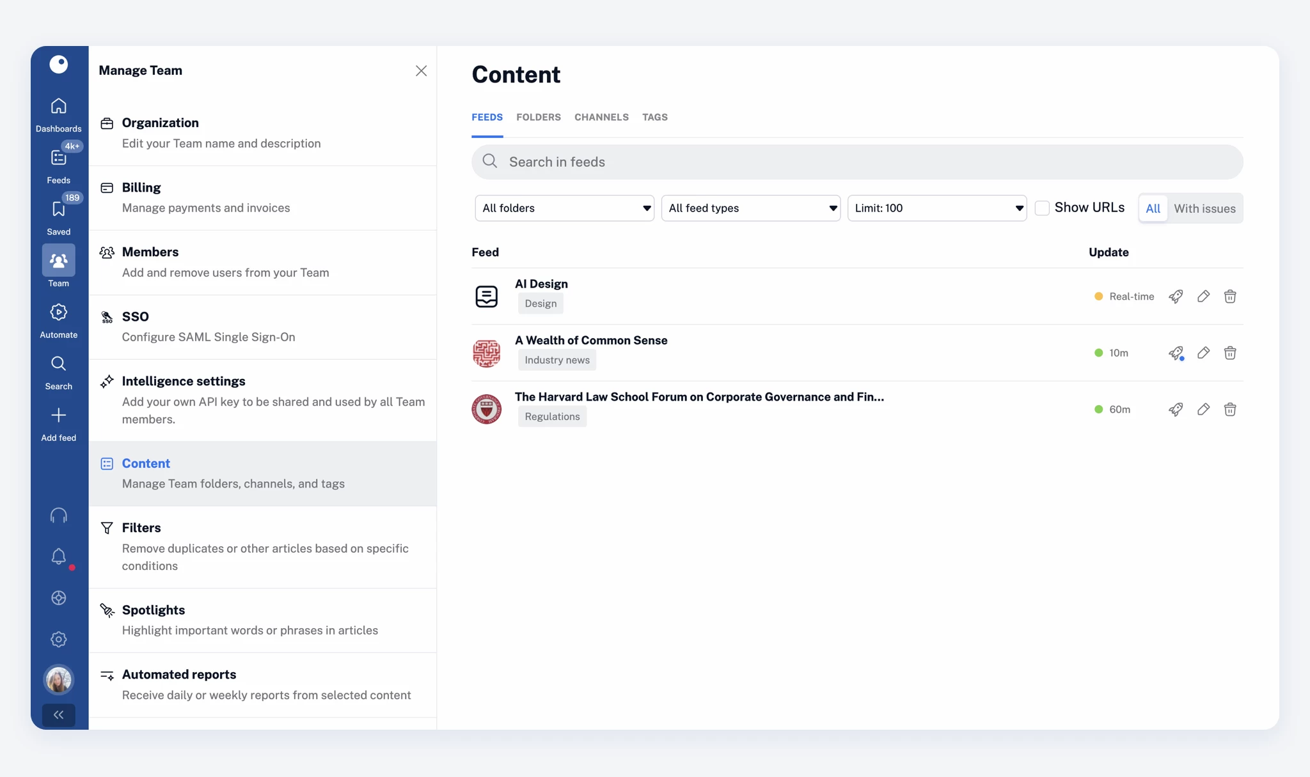The width and height of the screenshot is (1310, 777).
Task: Open headphones support icon in sidebar
Action: click(x=58, y=515)
